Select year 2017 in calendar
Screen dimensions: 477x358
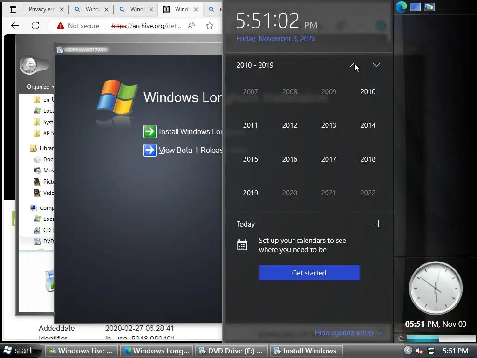(x=329, y=159)
